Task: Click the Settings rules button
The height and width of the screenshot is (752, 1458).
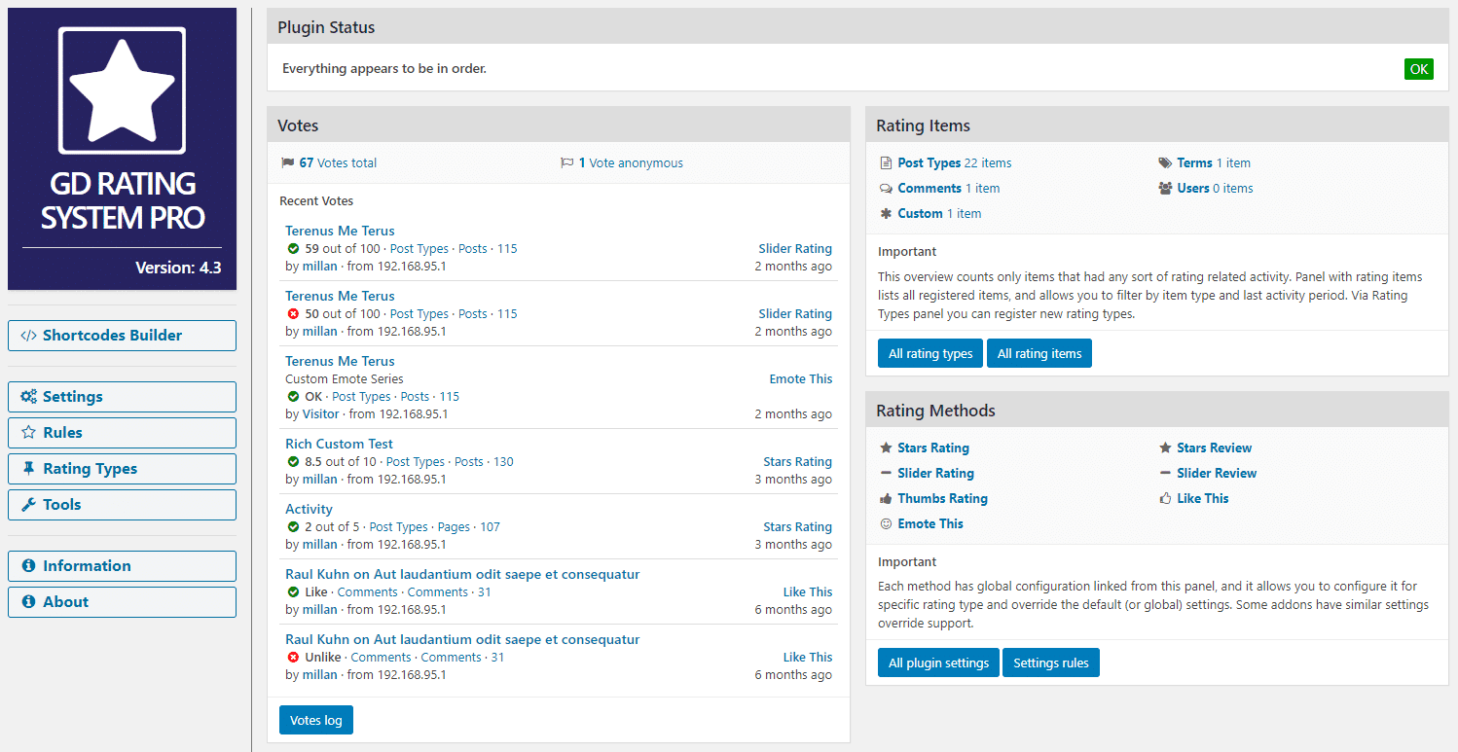Action: [1051, 662]
